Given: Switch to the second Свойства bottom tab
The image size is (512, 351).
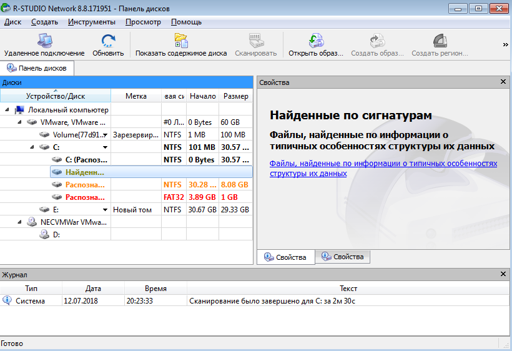Looking at the screenshot, I should (x=343, y=257).
